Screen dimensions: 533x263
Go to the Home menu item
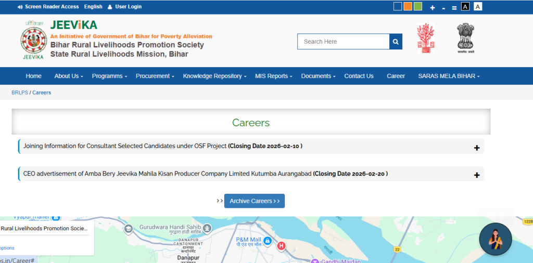(x=34, y=76)
